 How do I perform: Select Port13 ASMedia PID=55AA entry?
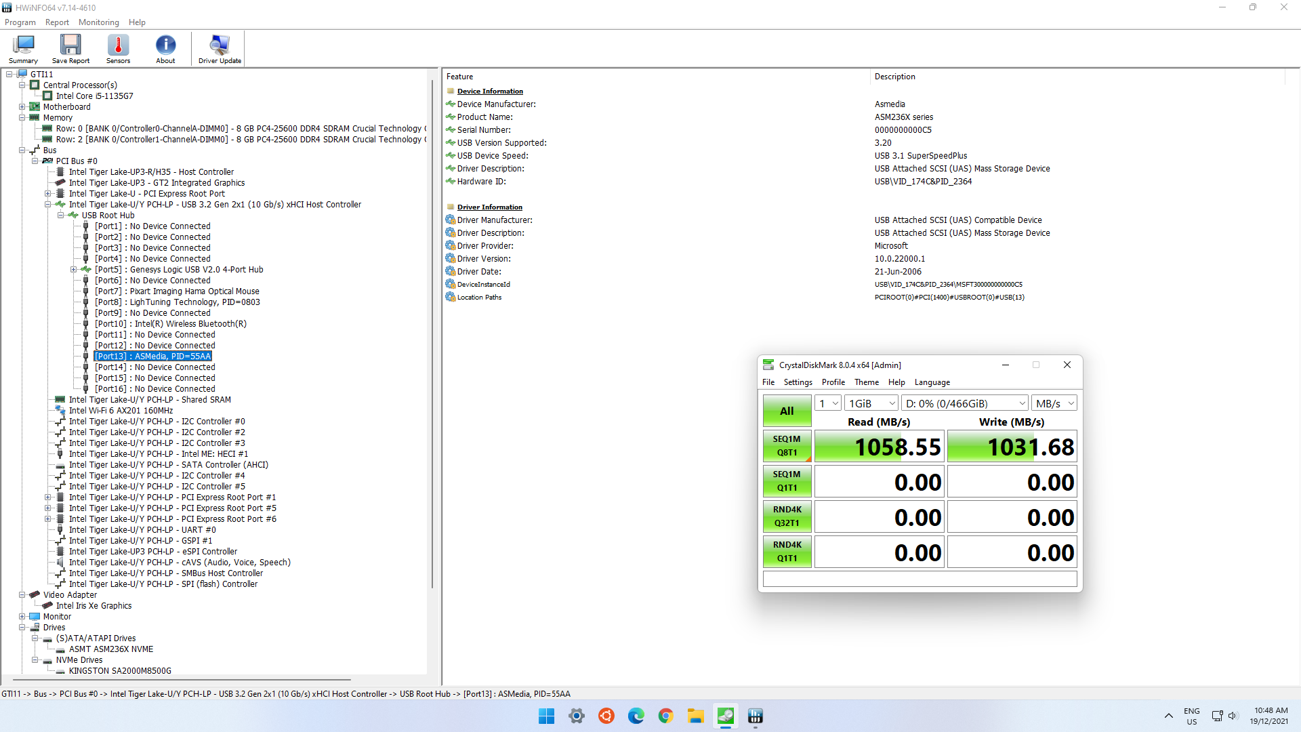click(152, 357)
